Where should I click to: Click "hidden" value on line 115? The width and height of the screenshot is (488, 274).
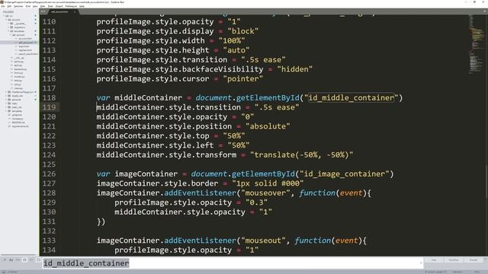[295, 69]
